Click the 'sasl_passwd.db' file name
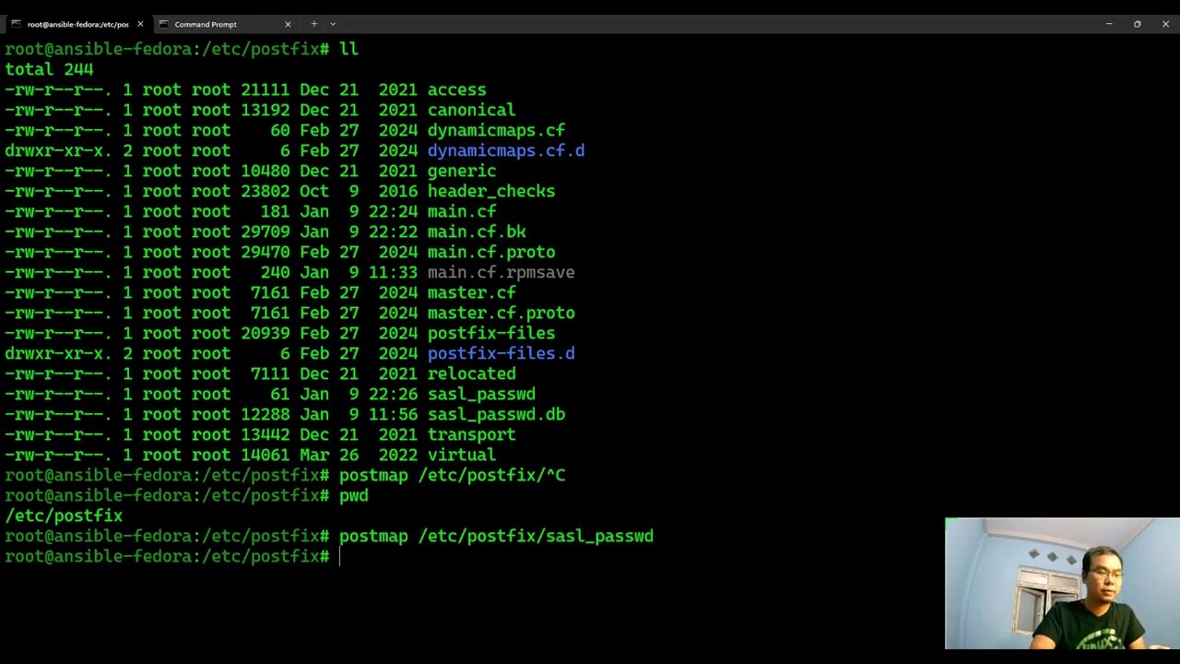Screen dimensions: 1180x664 [496, 414]
